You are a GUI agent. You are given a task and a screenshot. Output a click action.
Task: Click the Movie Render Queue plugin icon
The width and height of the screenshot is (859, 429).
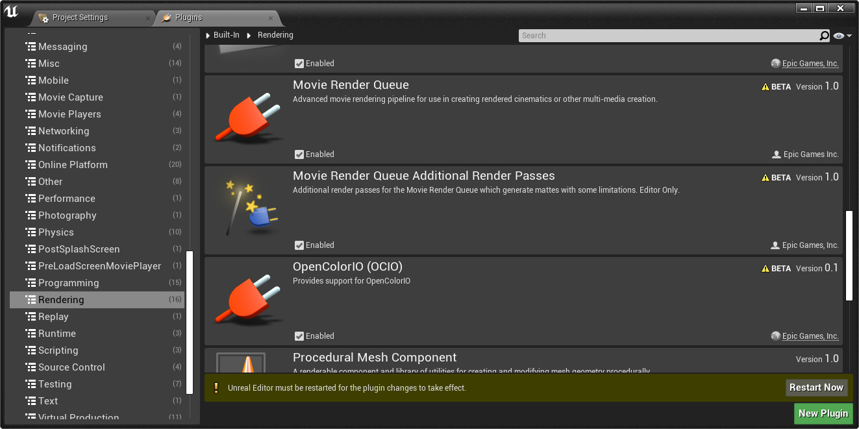click(249, 117)
